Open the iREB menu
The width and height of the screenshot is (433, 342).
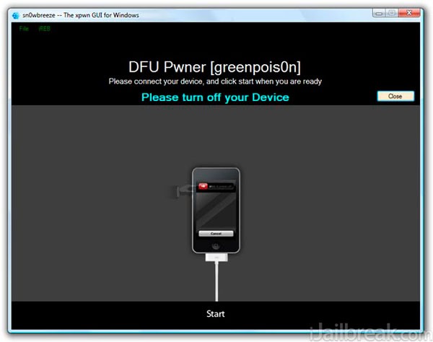(x=45, y=28)
